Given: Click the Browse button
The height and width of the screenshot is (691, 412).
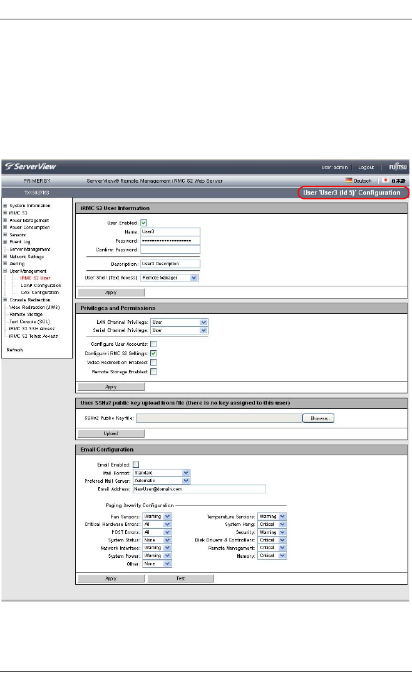Looking at the screenshot, I should coord(319,418).
